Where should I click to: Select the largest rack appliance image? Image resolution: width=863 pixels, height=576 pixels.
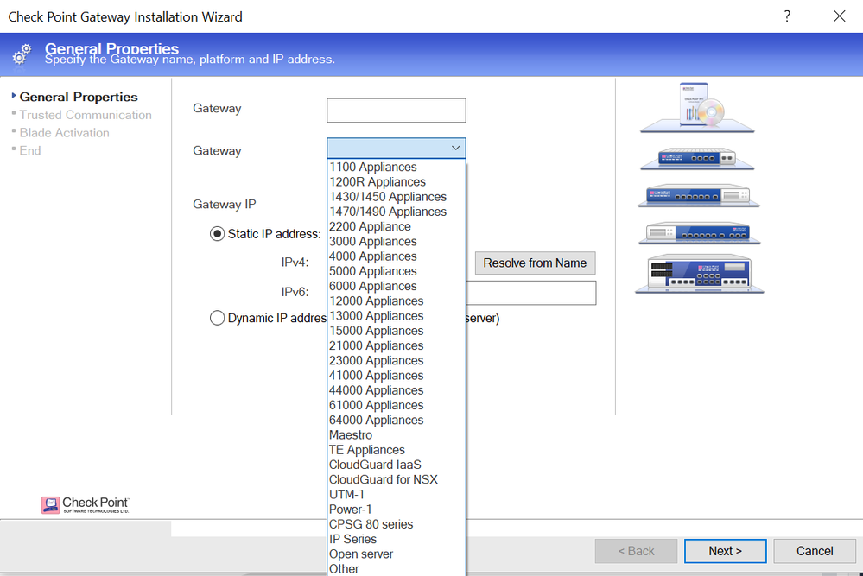click(x=700, y=274)
